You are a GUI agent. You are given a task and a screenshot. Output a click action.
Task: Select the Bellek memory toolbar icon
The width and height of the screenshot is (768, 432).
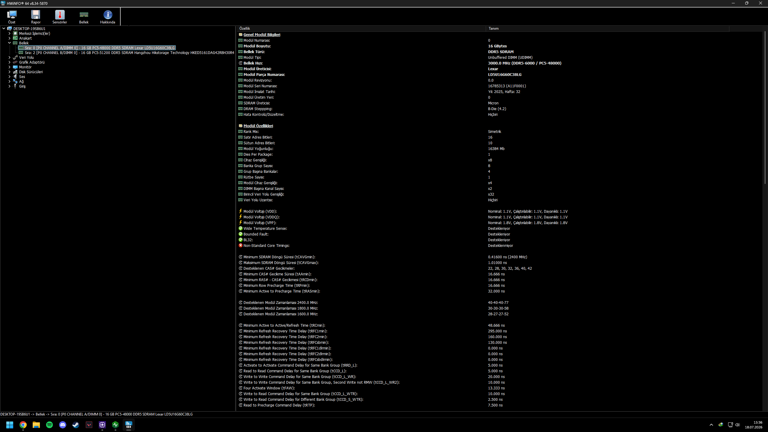point(84,17)
